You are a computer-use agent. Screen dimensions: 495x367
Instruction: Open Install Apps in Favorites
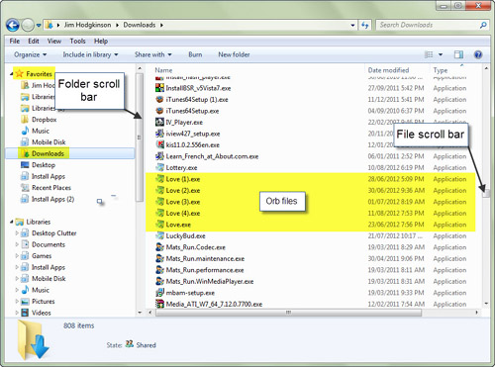click(x=49, y=176)
